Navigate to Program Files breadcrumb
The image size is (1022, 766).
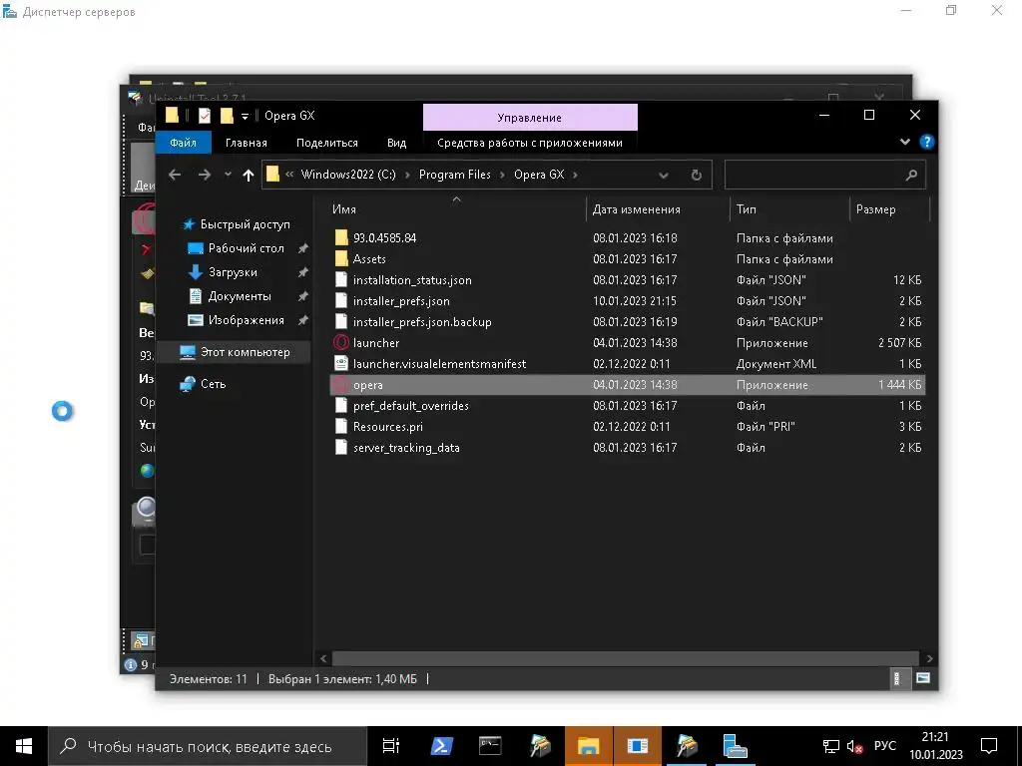[455, 175]
